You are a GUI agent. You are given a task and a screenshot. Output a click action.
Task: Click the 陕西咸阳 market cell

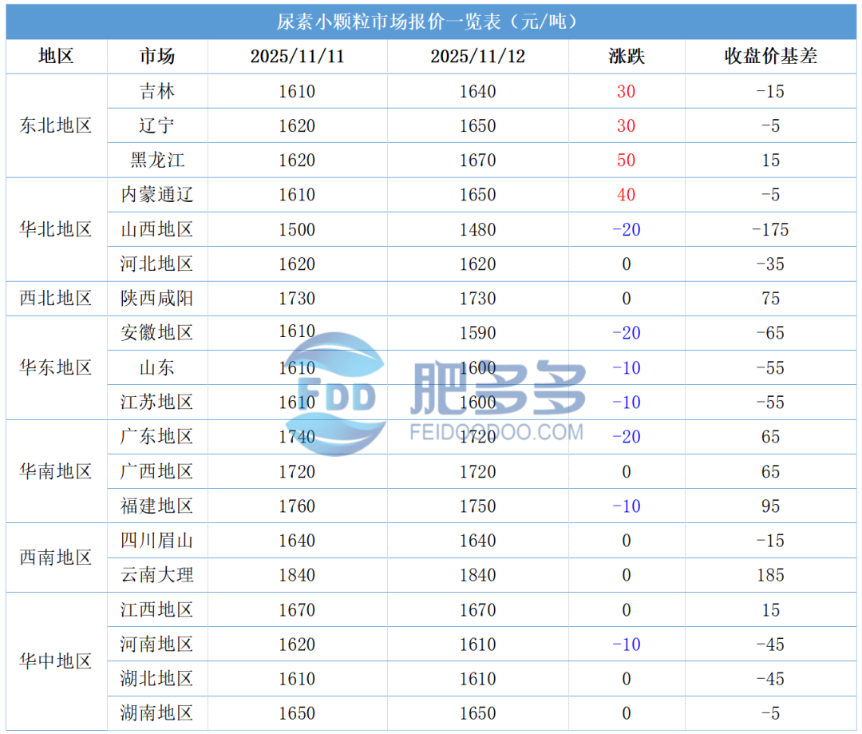[157, 298]
